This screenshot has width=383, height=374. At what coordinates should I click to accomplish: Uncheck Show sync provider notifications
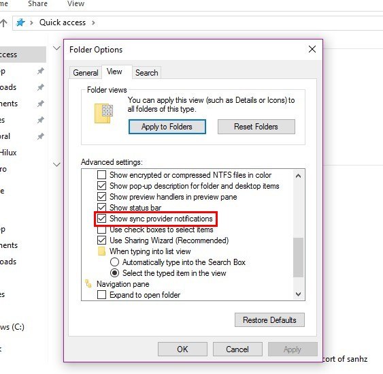(x=101, y=219)
